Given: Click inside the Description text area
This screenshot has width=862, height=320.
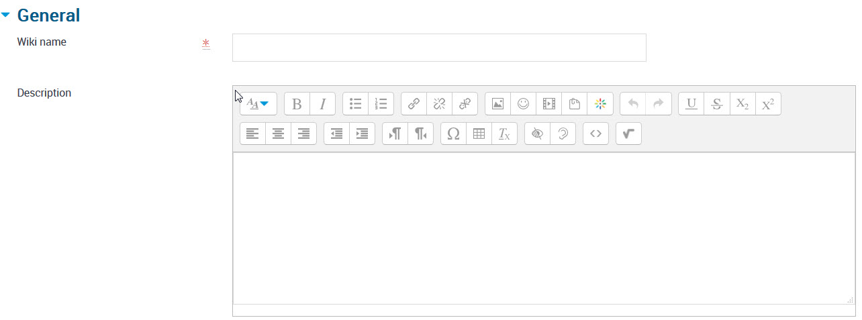Looking at the screenshot, I should (544, 228).
